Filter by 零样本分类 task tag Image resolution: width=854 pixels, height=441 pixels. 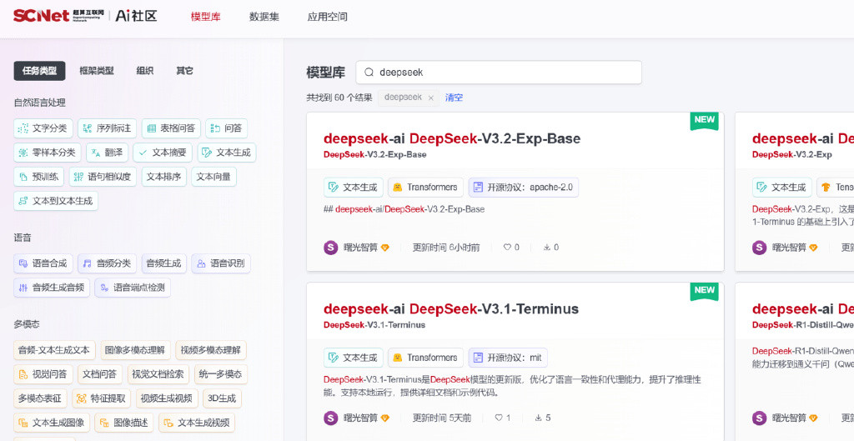48,153
